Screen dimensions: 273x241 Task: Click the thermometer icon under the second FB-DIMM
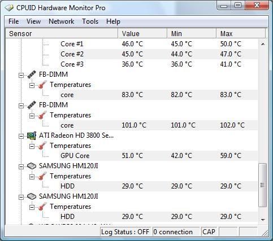pos(42,115)
